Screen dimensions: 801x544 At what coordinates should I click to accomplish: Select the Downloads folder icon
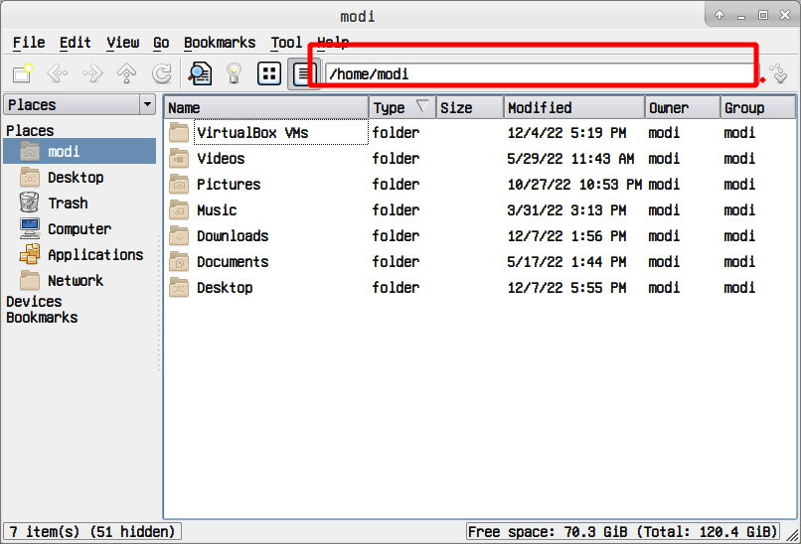point(179,236)
